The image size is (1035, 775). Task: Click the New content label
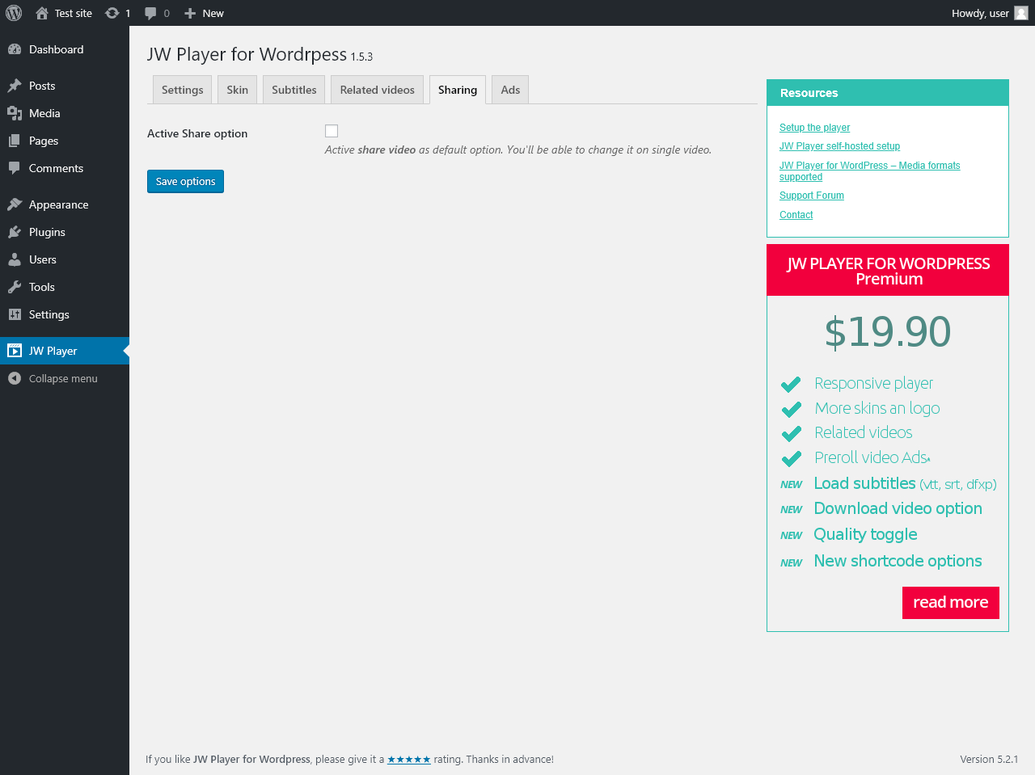coord(213,13)
